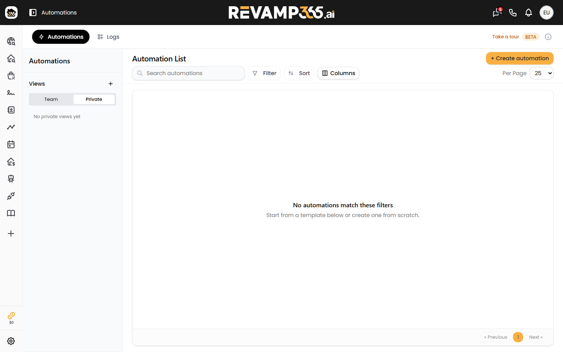The width and height of the screenshot is (563, 352).
Task: Open the plug integrations sidebar icon
Action: [x=11, y=196]
